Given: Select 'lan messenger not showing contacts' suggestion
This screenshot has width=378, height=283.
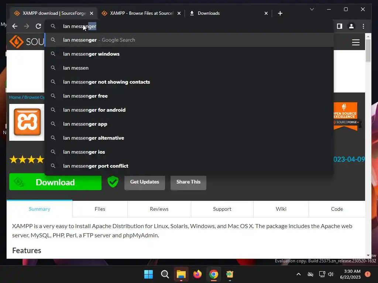Looking at the screenshot, I should point(189,82).
